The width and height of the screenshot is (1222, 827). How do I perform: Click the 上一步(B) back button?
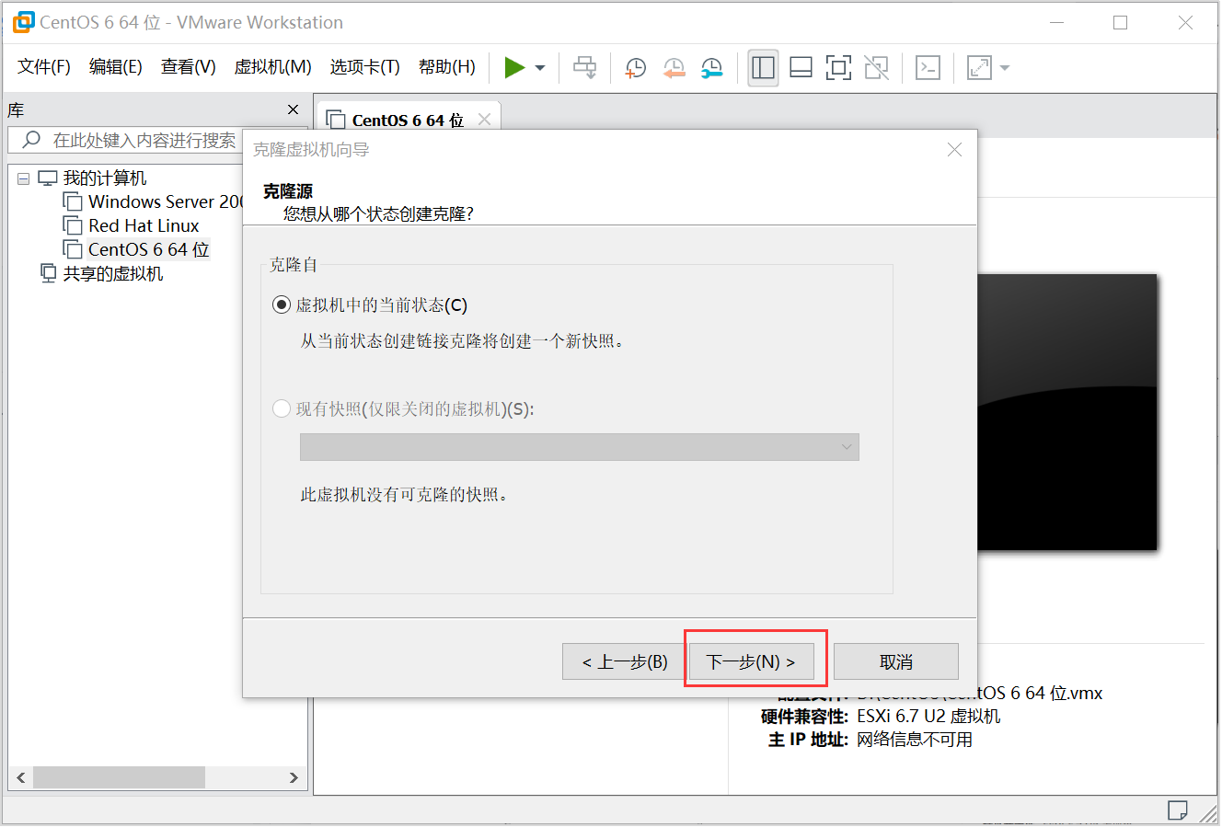point(624,661)
